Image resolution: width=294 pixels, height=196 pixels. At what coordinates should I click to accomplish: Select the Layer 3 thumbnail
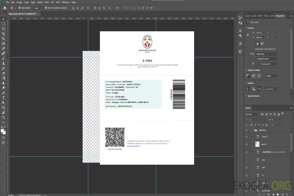pyautogui.click(x=258, y=144)
